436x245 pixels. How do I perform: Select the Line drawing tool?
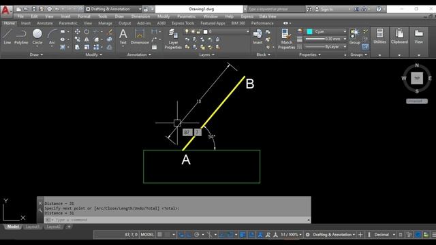[x=7, y=37]
